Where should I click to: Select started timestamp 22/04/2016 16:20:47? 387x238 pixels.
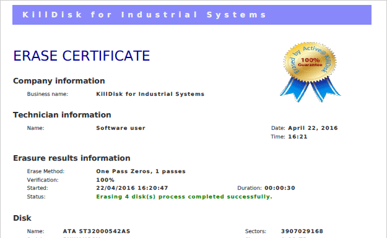tap(132, 188)
